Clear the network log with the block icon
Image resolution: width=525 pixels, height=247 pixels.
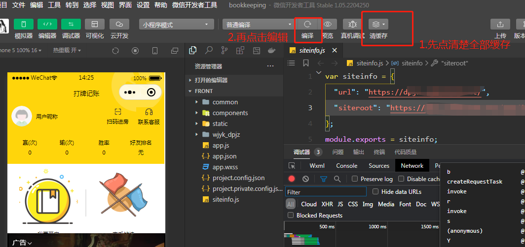pyautogui.click(x=305, y=179)
